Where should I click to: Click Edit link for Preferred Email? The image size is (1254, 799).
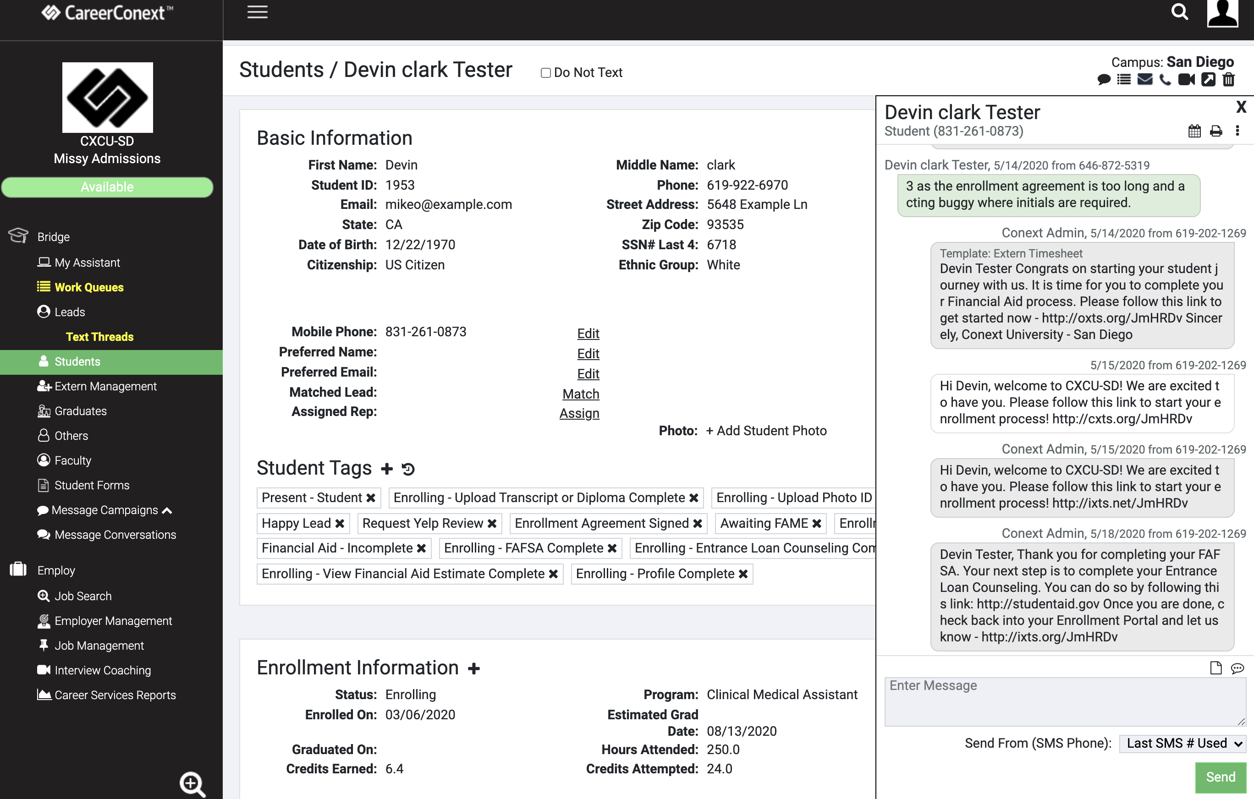[x=588, y=374]
